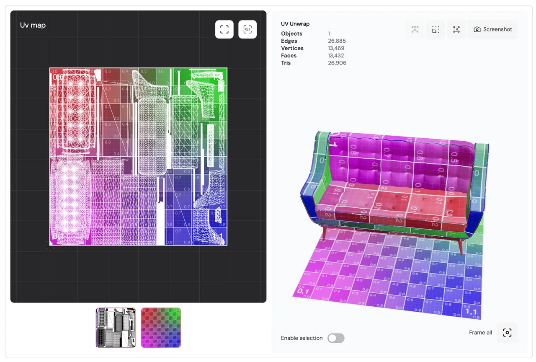The image size is (536, 362).
Task: Click the fullscreen frame icon in Uv map
Action: 224,29
